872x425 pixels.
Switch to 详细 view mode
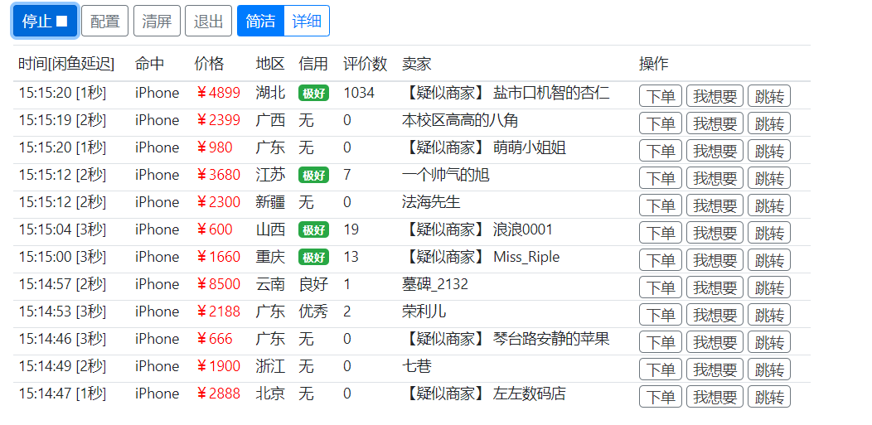(307, 21)
